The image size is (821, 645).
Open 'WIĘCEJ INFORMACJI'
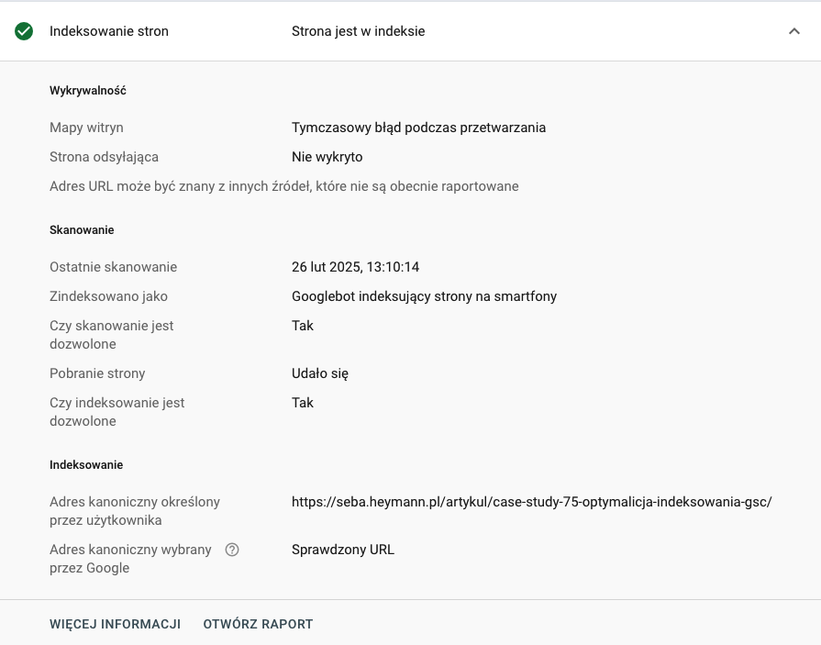coord(115,624)
